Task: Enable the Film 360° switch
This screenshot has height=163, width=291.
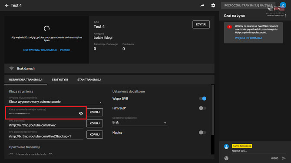Action: [203, 108]
